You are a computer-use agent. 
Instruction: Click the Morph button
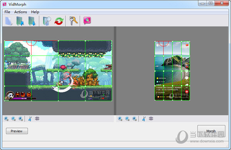pos(211,131)
